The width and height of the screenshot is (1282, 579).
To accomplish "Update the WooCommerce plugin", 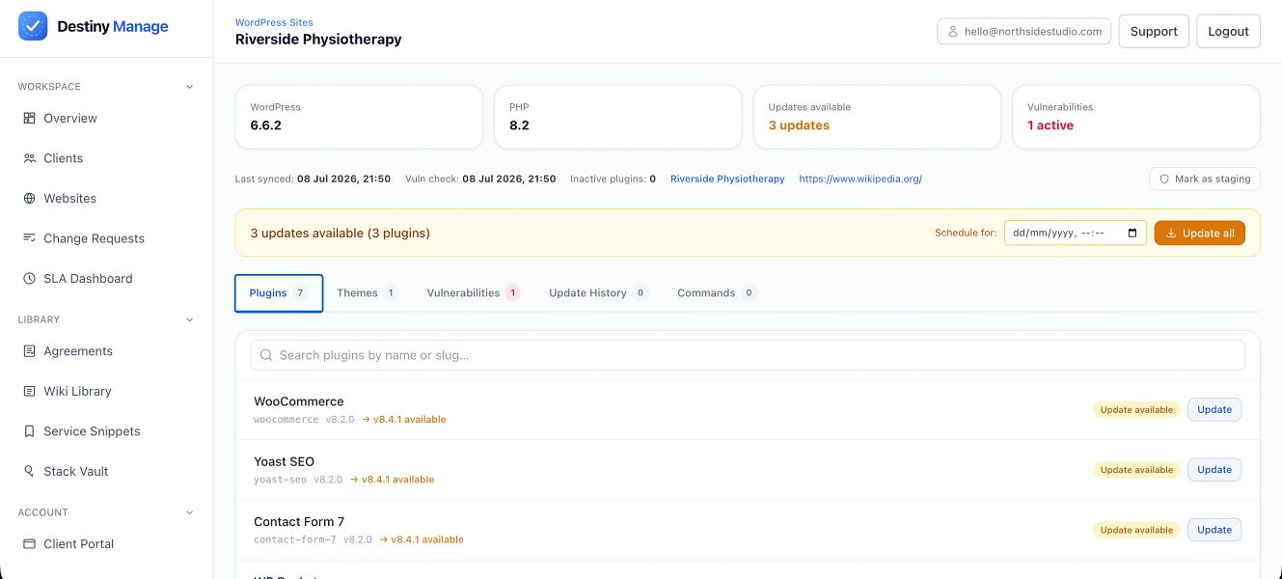I will [x=1214, y=409].
